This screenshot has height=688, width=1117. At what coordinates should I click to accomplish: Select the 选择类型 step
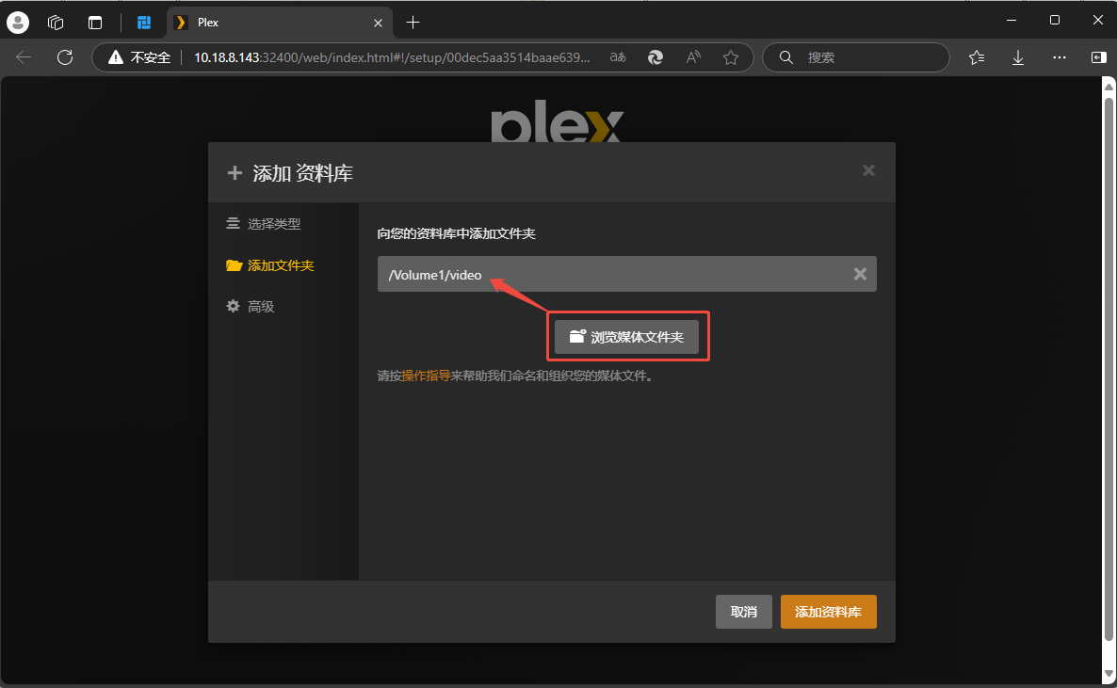coord(264,224)
